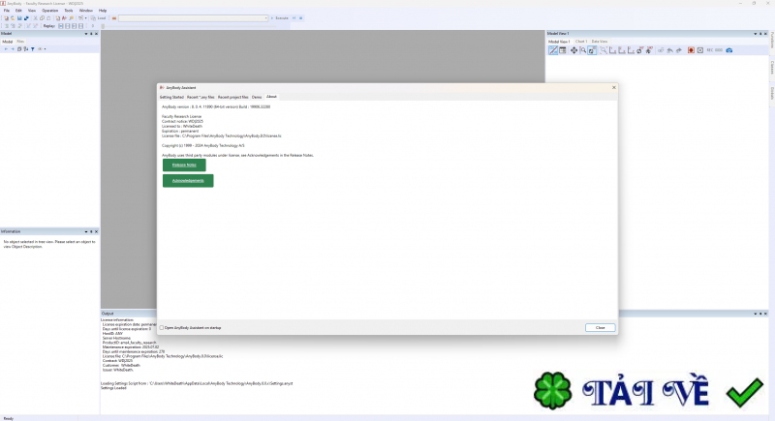This screenshot has width=775, height=421.
Task: Click the Paste icon in main toolbar
Action: 48,18
